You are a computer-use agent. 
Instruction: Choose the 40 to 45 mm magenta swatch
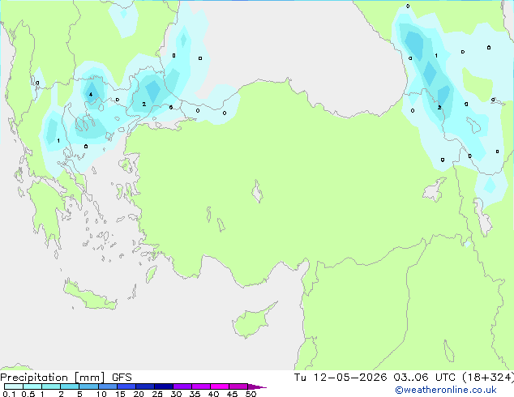(x=220, y=386)
